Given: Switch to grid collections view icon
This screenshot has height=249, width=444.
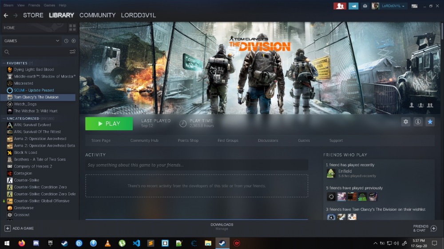Looking at the screenshot, I should point(72,27).
